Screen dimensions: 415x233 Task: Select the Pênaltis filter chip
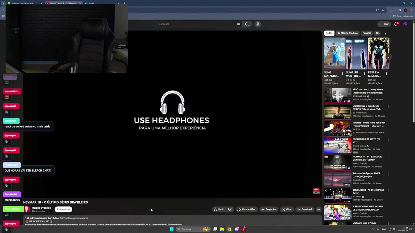coord(367,33)
